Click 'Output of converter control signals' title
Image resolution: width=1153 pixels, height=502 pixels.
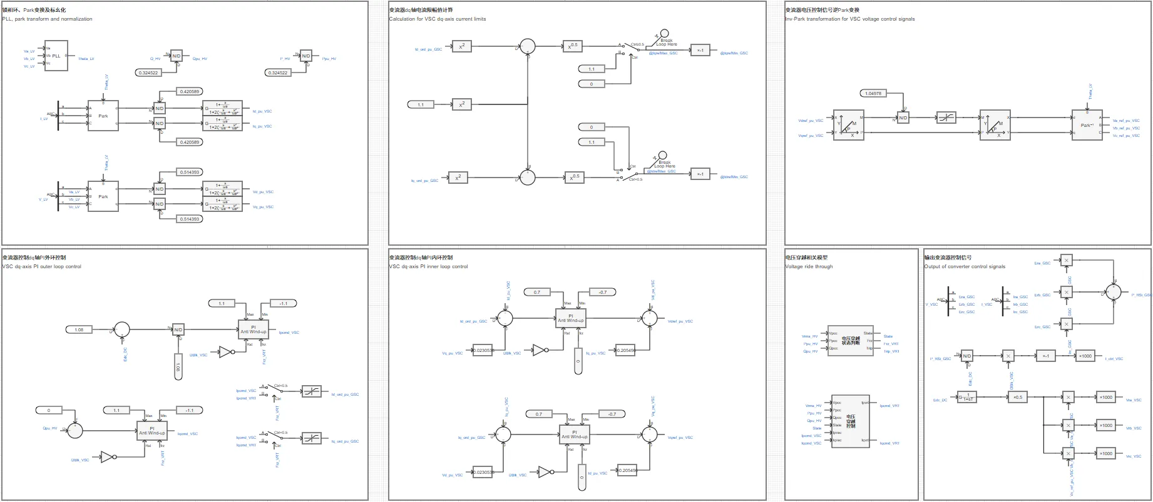tap(965, 266)
